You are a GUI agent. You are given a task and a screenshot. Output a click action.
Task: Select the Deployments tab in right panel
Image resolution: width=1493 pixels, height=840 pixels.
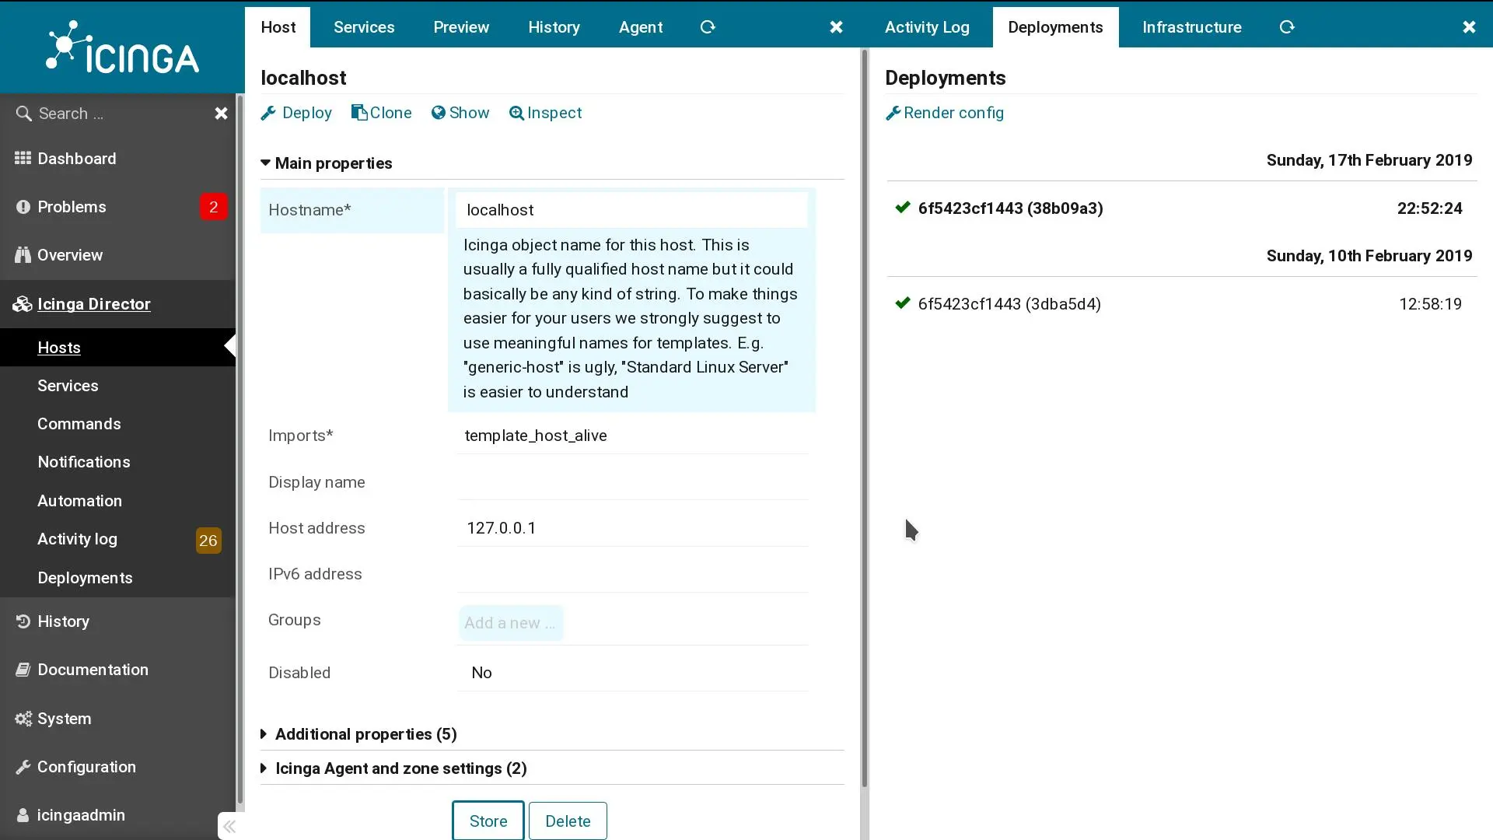(x=1055, y=27)
